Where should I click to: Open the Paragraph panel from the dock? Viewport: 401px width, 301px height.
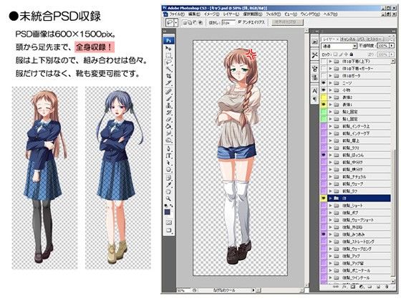[x=315, y=99]
